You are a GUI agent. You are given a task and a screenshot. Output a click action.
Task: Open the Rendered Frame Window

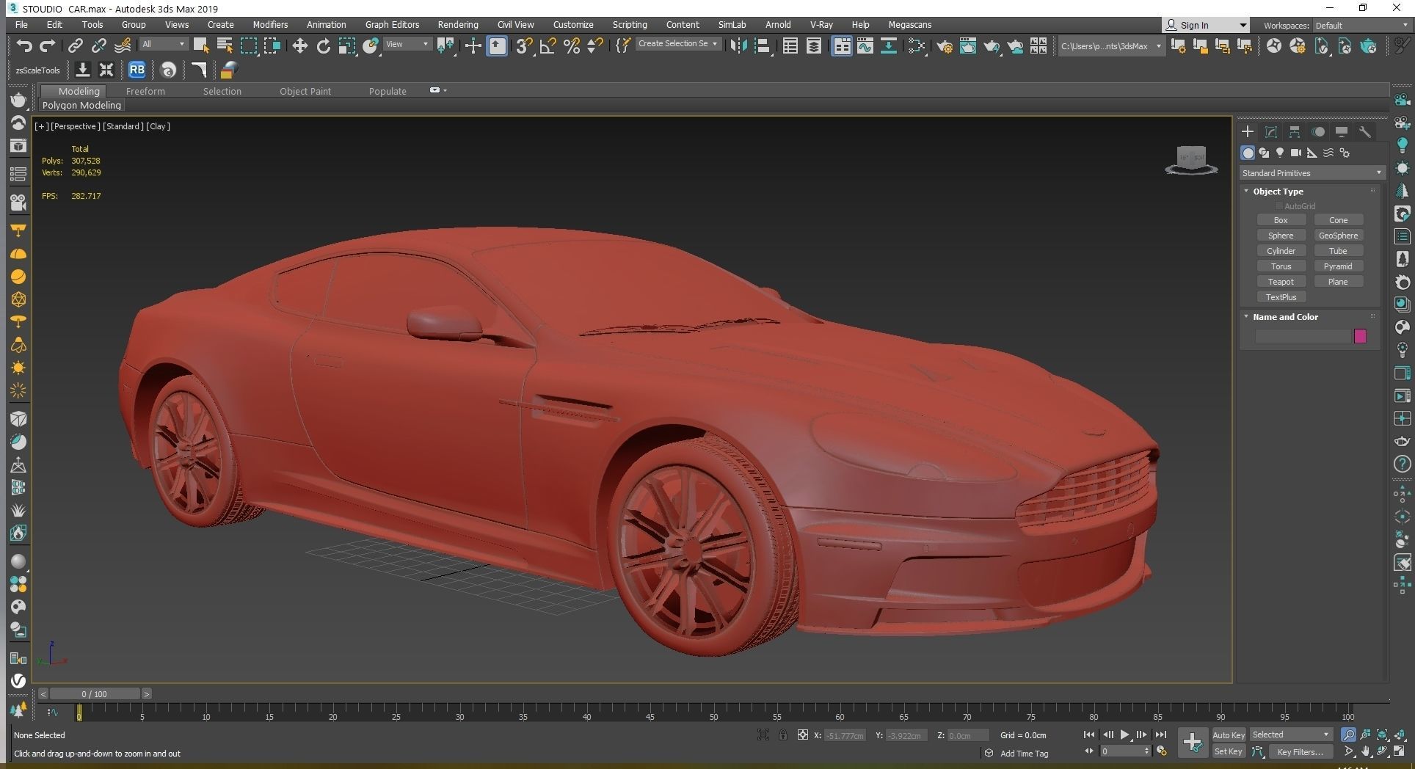point(968,45)
